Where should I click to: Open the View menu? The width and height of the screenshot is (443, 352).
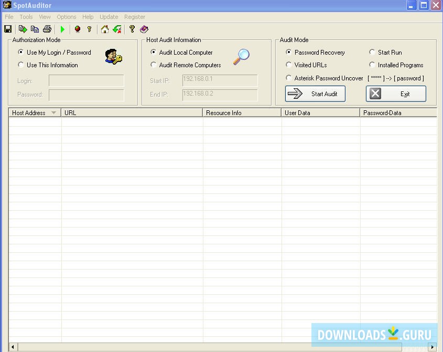[45, 17]
